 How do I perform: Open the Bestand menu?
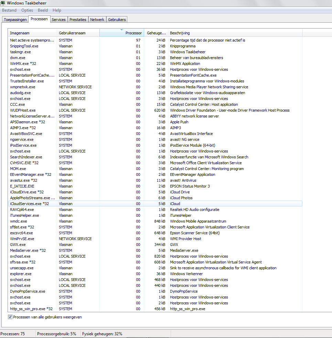click(x=9, y=10)
